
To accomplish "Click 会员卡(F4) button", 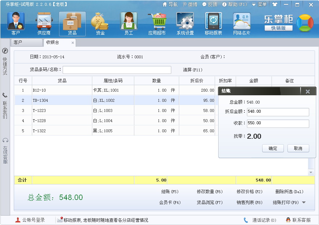I will pyautogui.click(x=170, y=203).
